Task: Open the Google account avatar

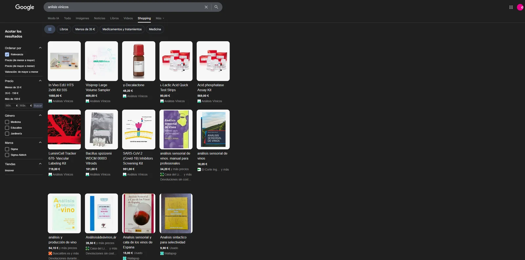Action: (520, 7)
